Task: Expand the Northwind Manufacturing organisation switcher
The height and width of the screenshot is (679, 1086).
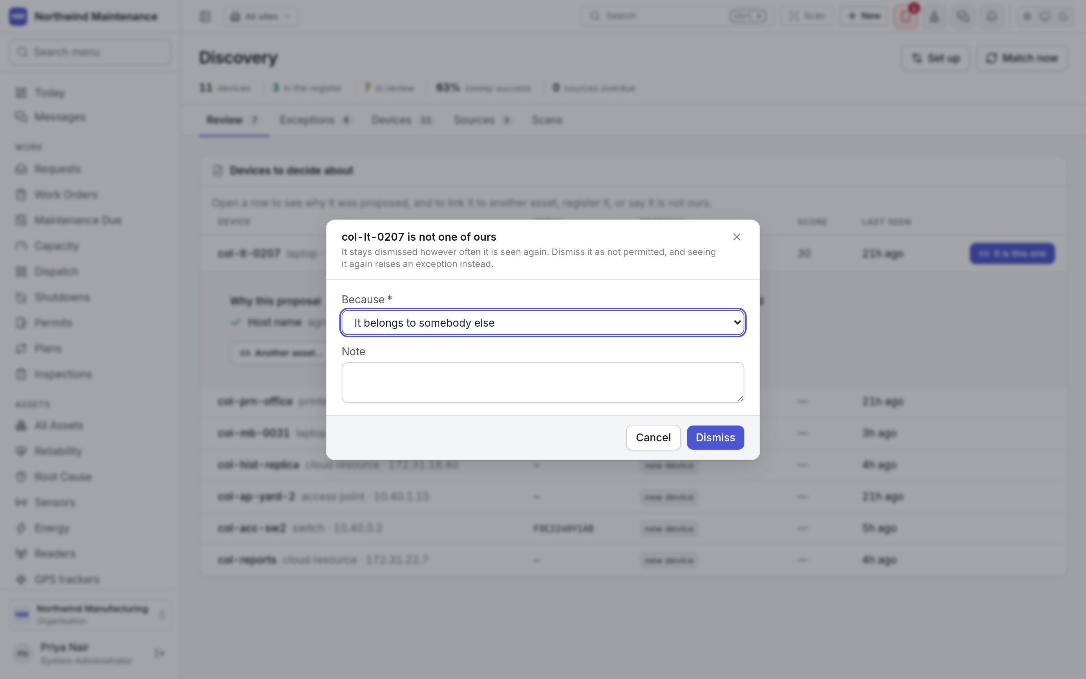Action: (x=90, y=614)
